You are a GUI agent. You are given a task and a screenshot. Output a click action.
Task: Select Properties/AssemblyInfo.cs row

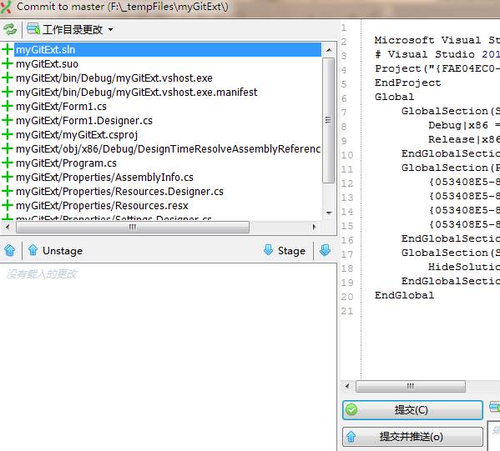click(x=168, y=177)
